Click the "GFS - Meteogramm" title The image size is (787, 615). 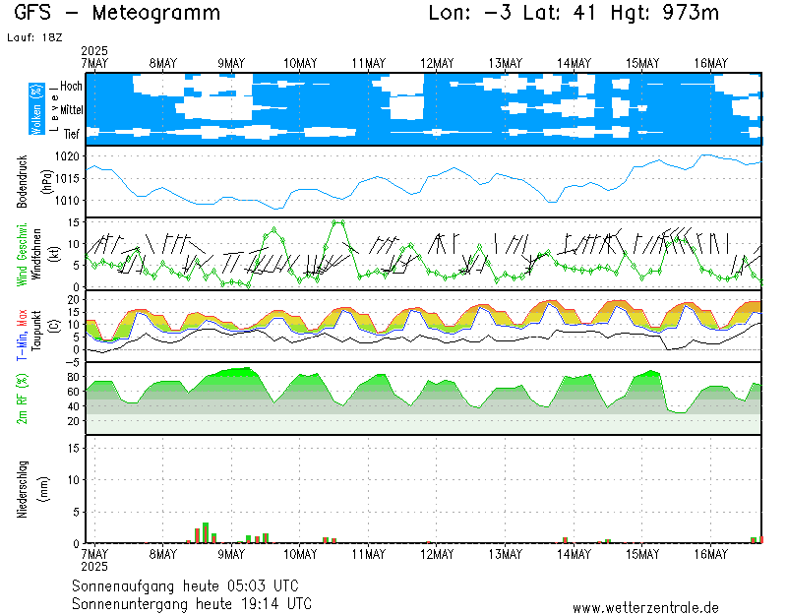click(117, 13)
